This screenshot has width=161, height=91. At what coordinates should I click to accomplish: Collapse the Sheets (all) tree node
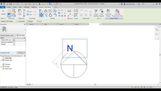click(1, 60)
